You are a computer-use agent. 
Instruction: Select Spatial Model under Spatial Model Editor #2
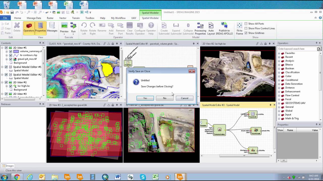click(x=21, y=78)
